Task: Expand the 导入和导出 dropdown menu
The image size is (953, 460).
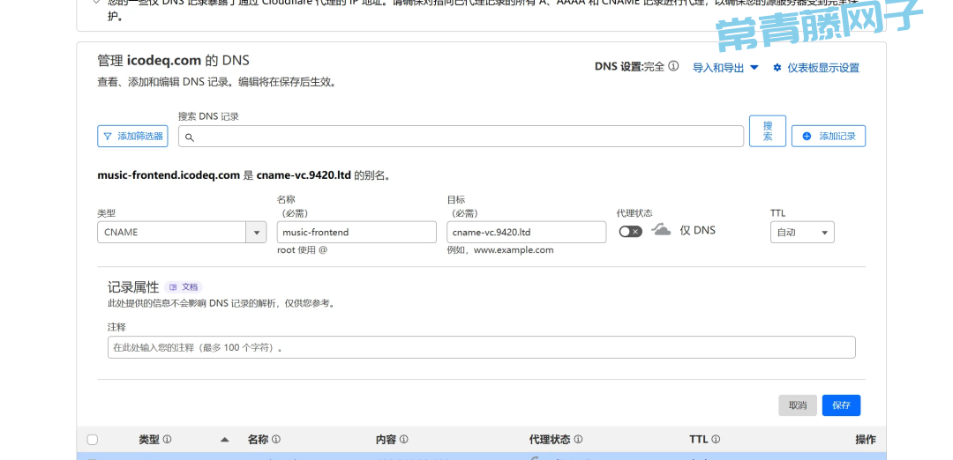Action: click(x=725, y=68)
